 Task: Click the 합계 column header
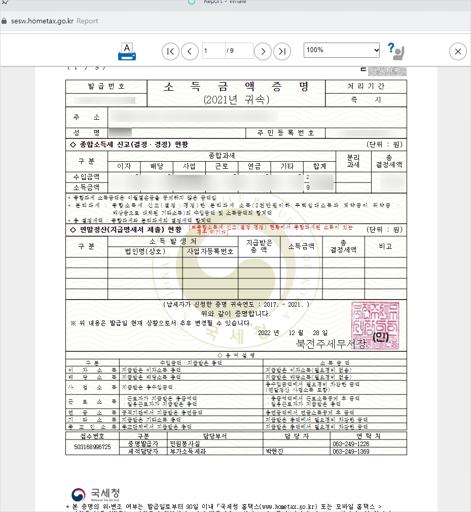click(319, 167)
